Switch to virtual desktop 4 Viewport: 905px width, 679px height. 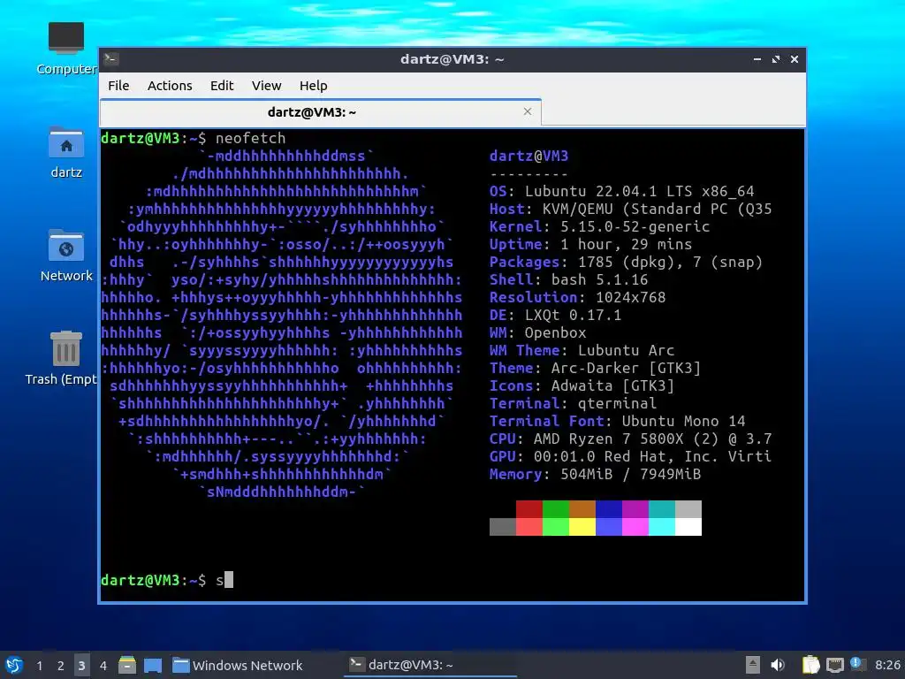tap(103, 666)
